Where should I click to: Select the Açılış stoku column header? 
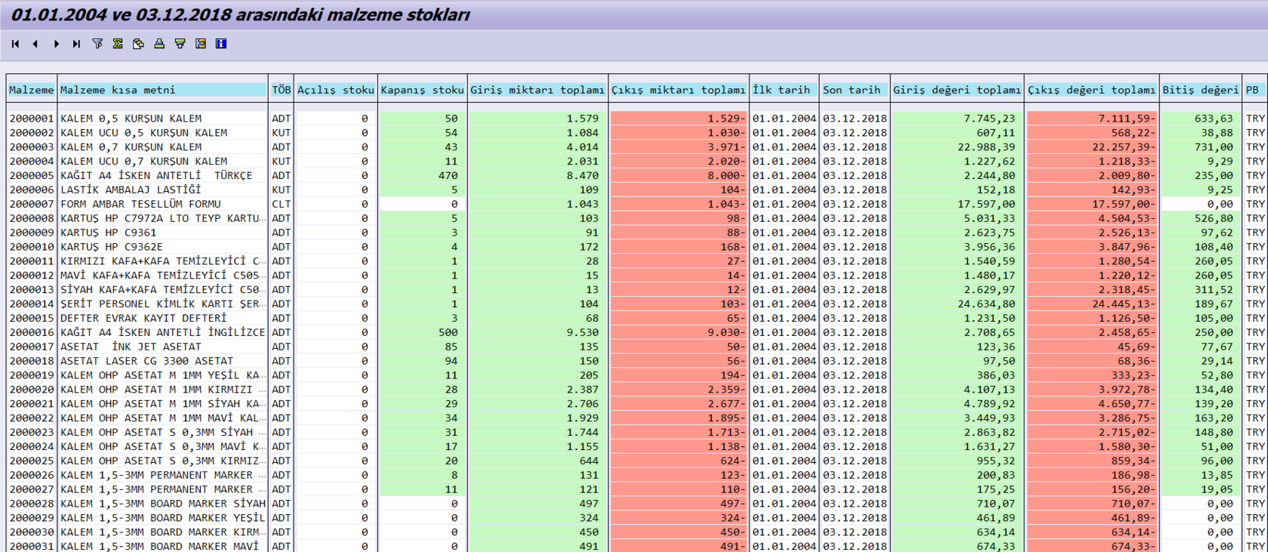pyautogui.click(x=336, y=90)
